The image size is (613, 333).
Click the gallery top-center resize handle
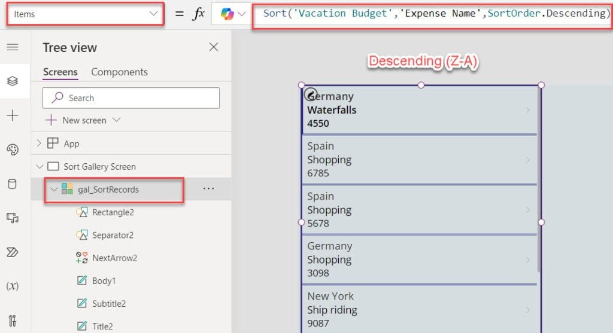[421, 85]
